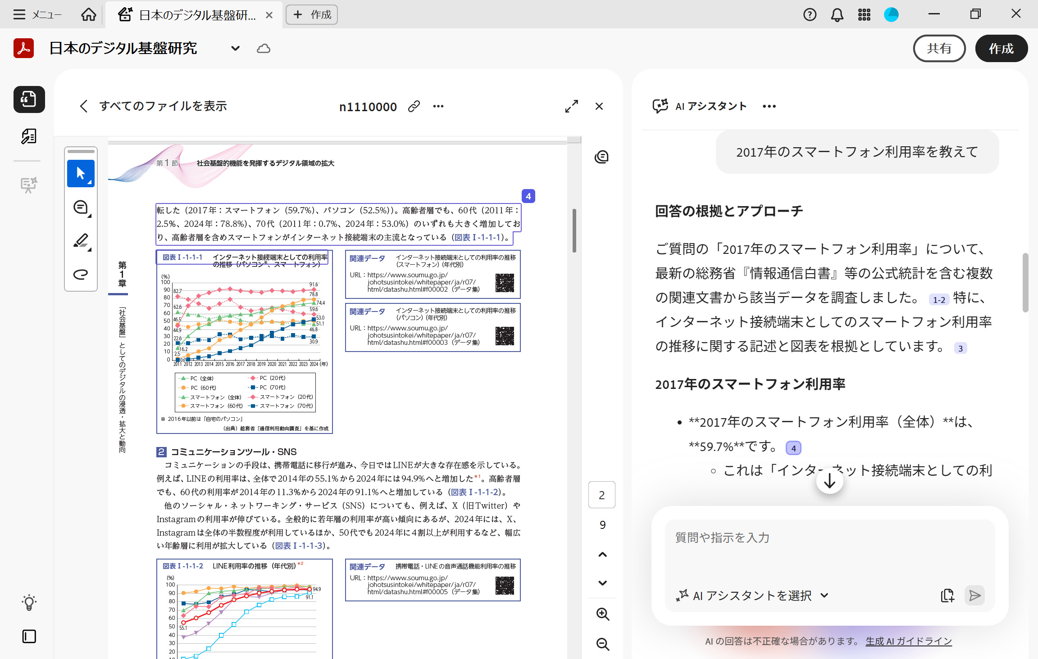Open the lightbulb tips icon
Screen dimensions: 1038x659
click(x=29, y=602)
